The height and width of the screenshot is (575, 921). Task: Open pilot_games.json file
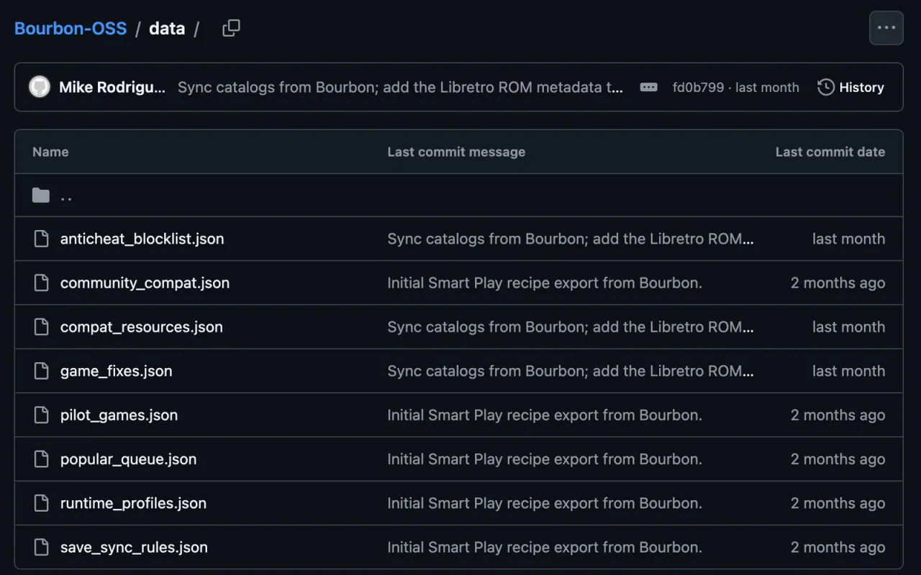(x=119, y=415)
